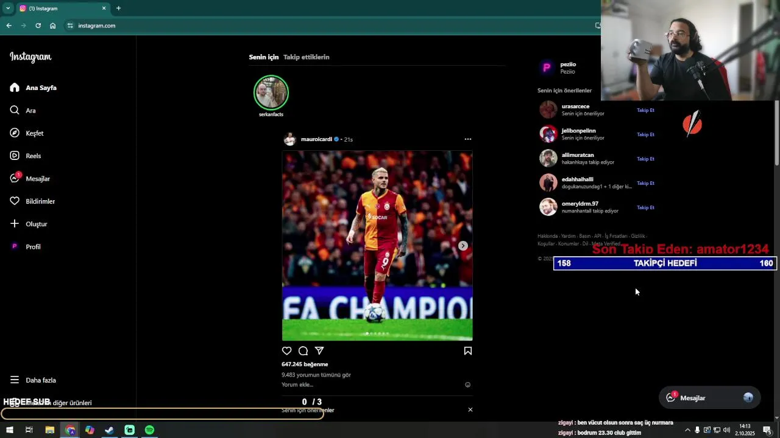View the serkanfacts story
Screen dimensions: 780x438
click(271, 92)
